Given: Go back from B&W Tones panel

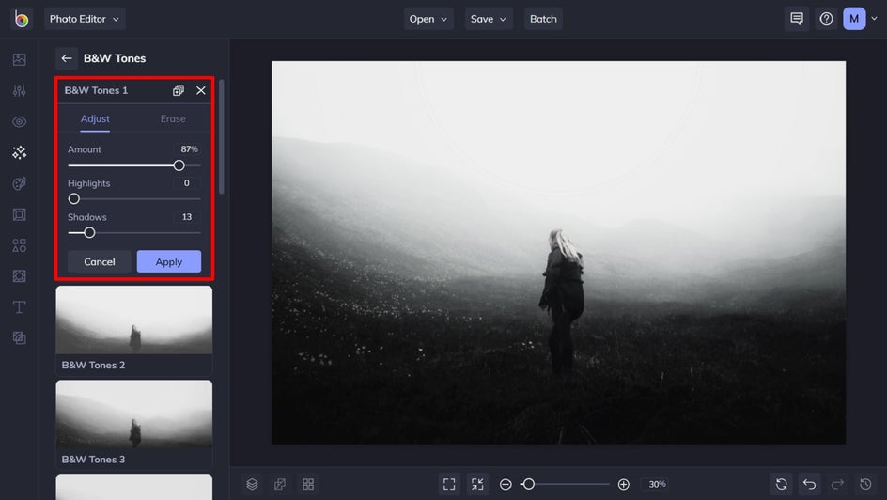Looking at the screenshot, I should [67, 58].
